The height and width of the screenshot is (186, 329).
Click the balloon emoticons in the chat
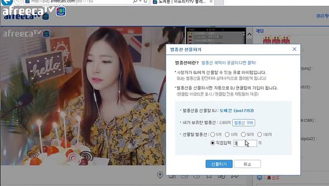pyautogui.click(x=276, y=40)
